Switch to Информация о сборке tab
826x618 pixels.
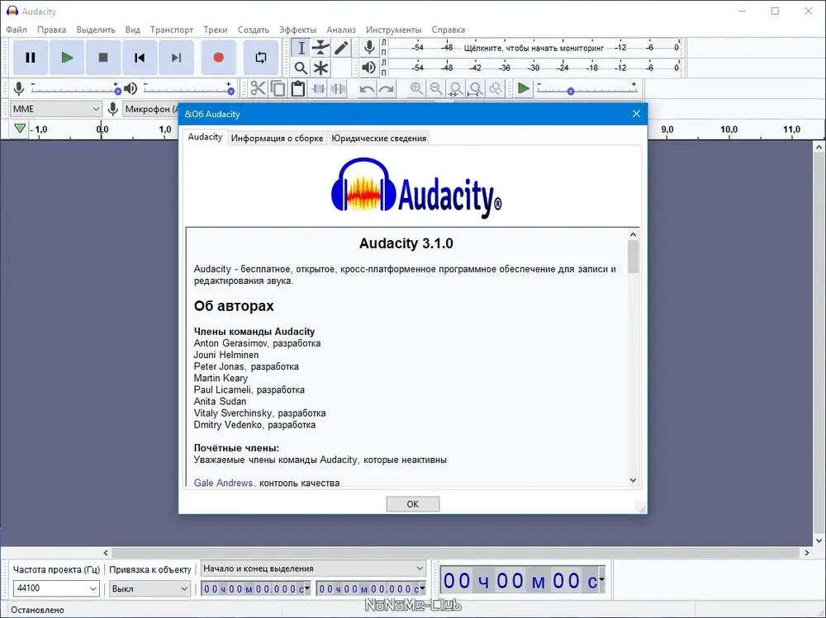pos(277,139)
